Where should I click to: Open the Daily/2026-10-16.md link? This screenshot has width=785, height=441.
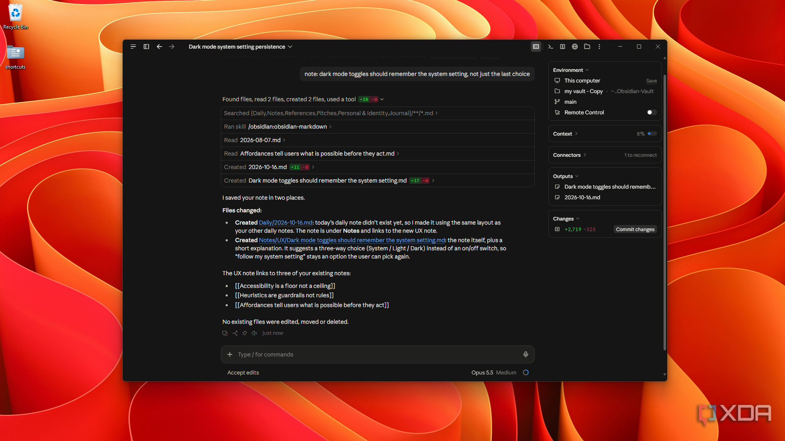click(285, 223)
